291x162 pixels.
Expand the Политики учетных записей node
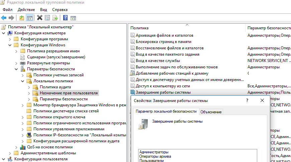[x=22, y=75]
